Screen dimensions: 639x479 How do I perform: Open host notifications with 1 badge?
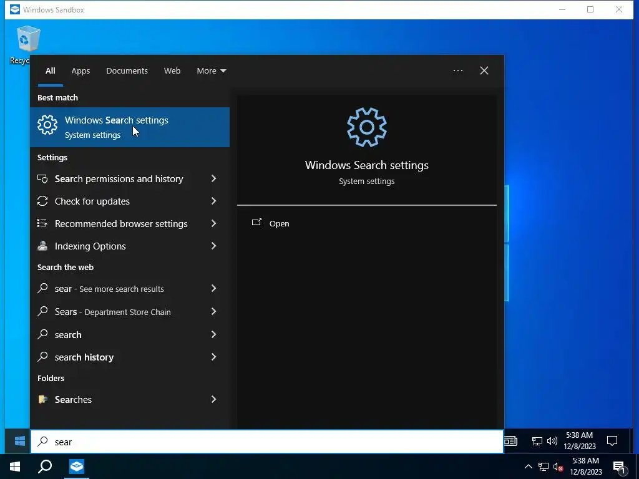(619, 467)
